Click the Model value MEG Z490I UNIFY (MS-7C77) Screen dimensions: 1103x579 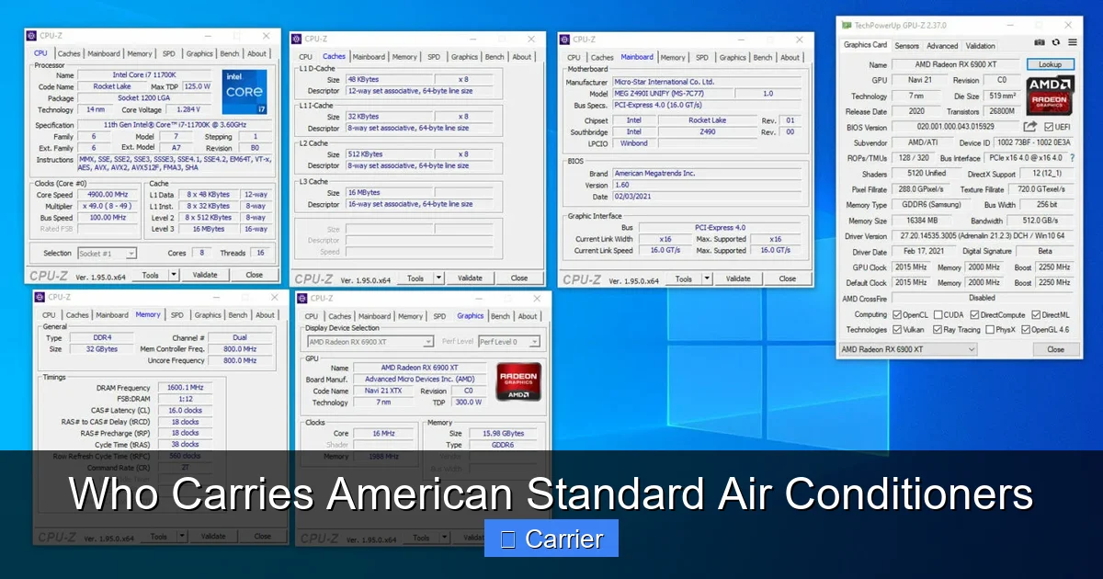tap(674, 94)
